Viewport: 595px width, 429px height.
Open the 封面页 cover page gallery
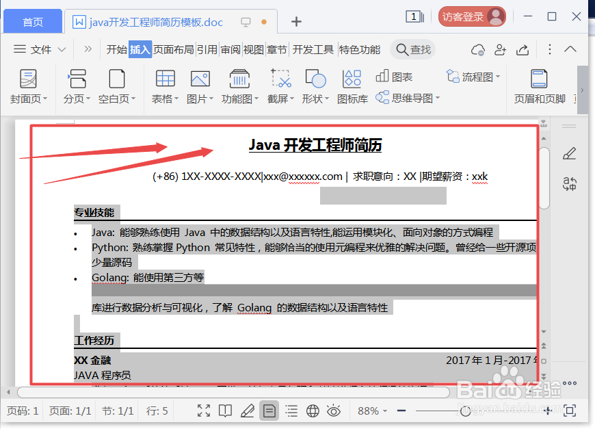[x=29, y=87]
